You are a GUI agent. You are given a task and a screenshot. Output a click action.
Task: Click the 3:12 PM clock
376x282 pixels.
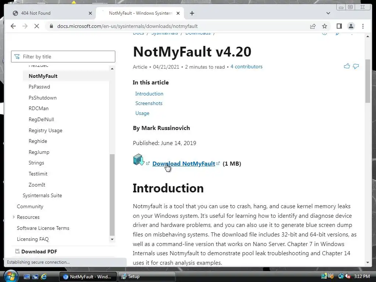[x=362, y=276]
